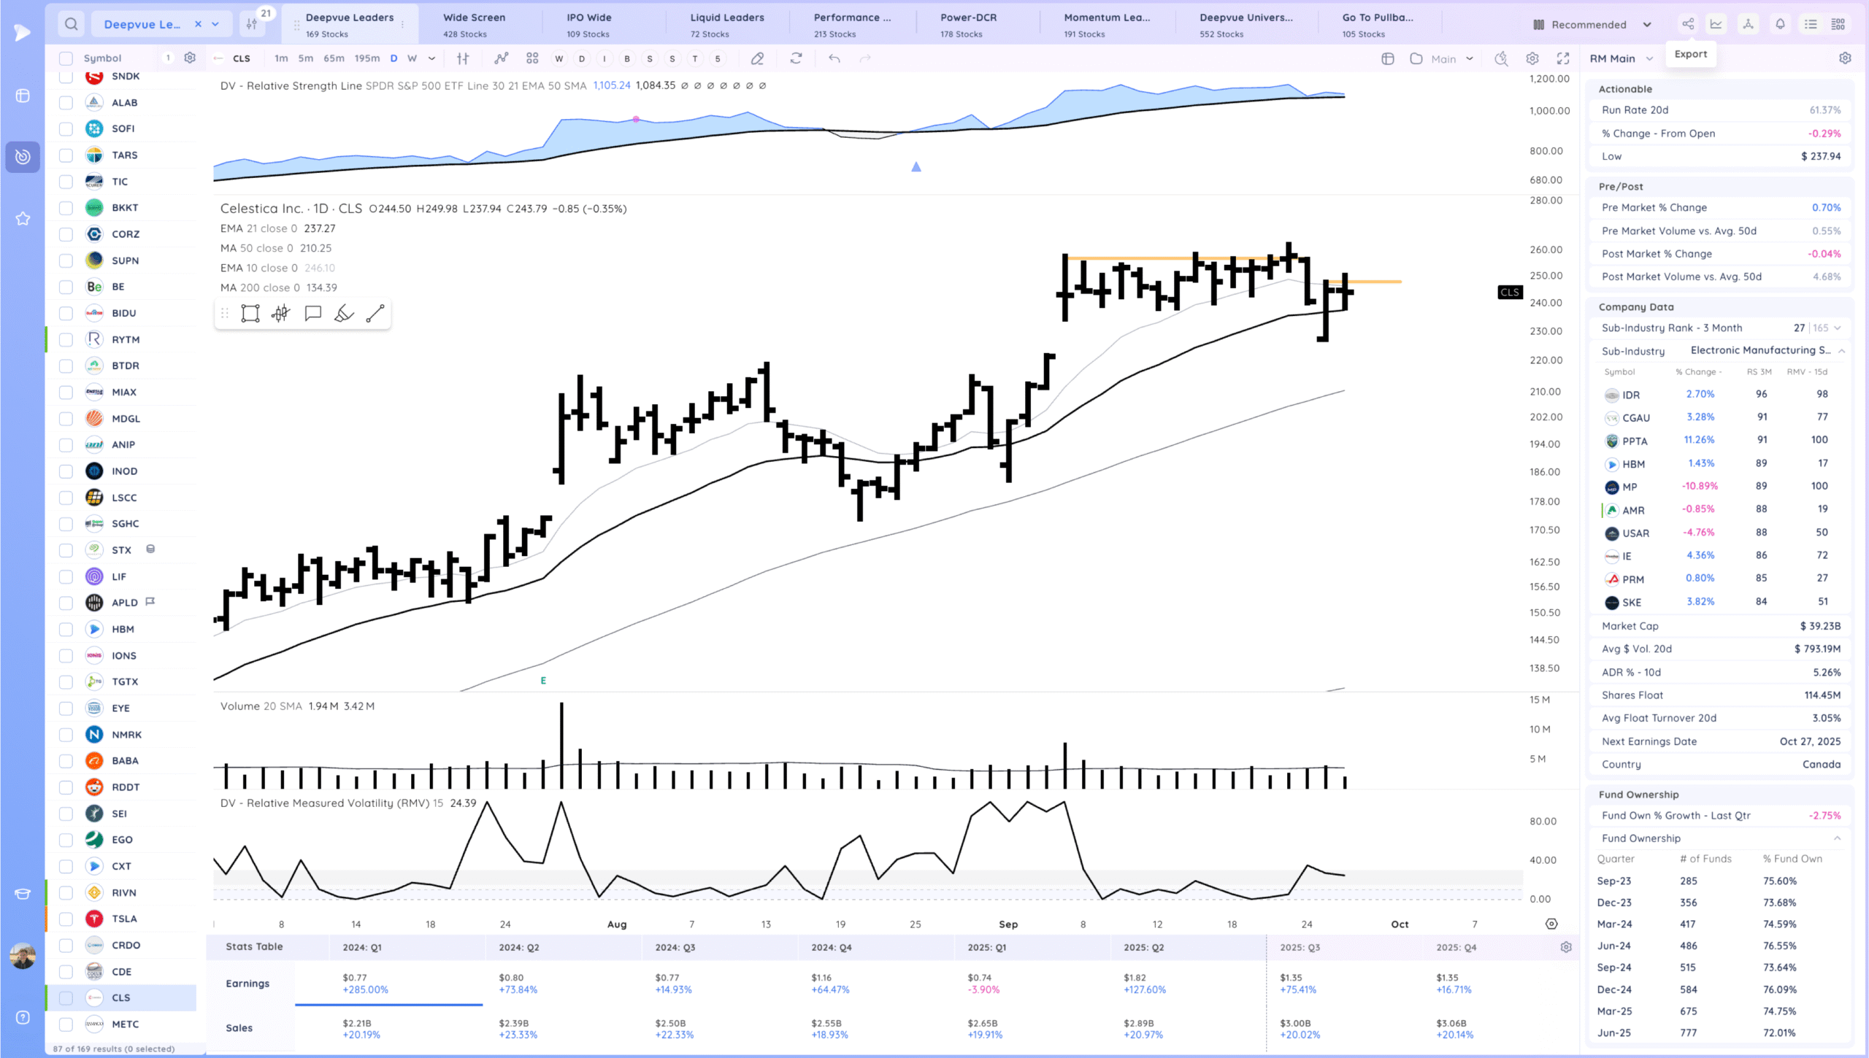
Task: Select the TSLA row checkbox
Action: (66, 919)
